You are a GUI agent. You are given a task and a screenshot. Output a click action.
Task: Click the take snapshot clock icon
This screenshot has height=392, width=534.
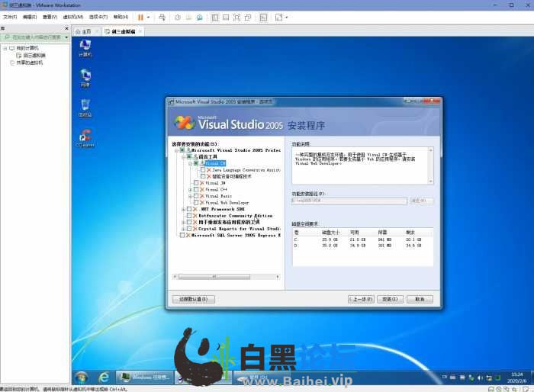coord(178,18)
